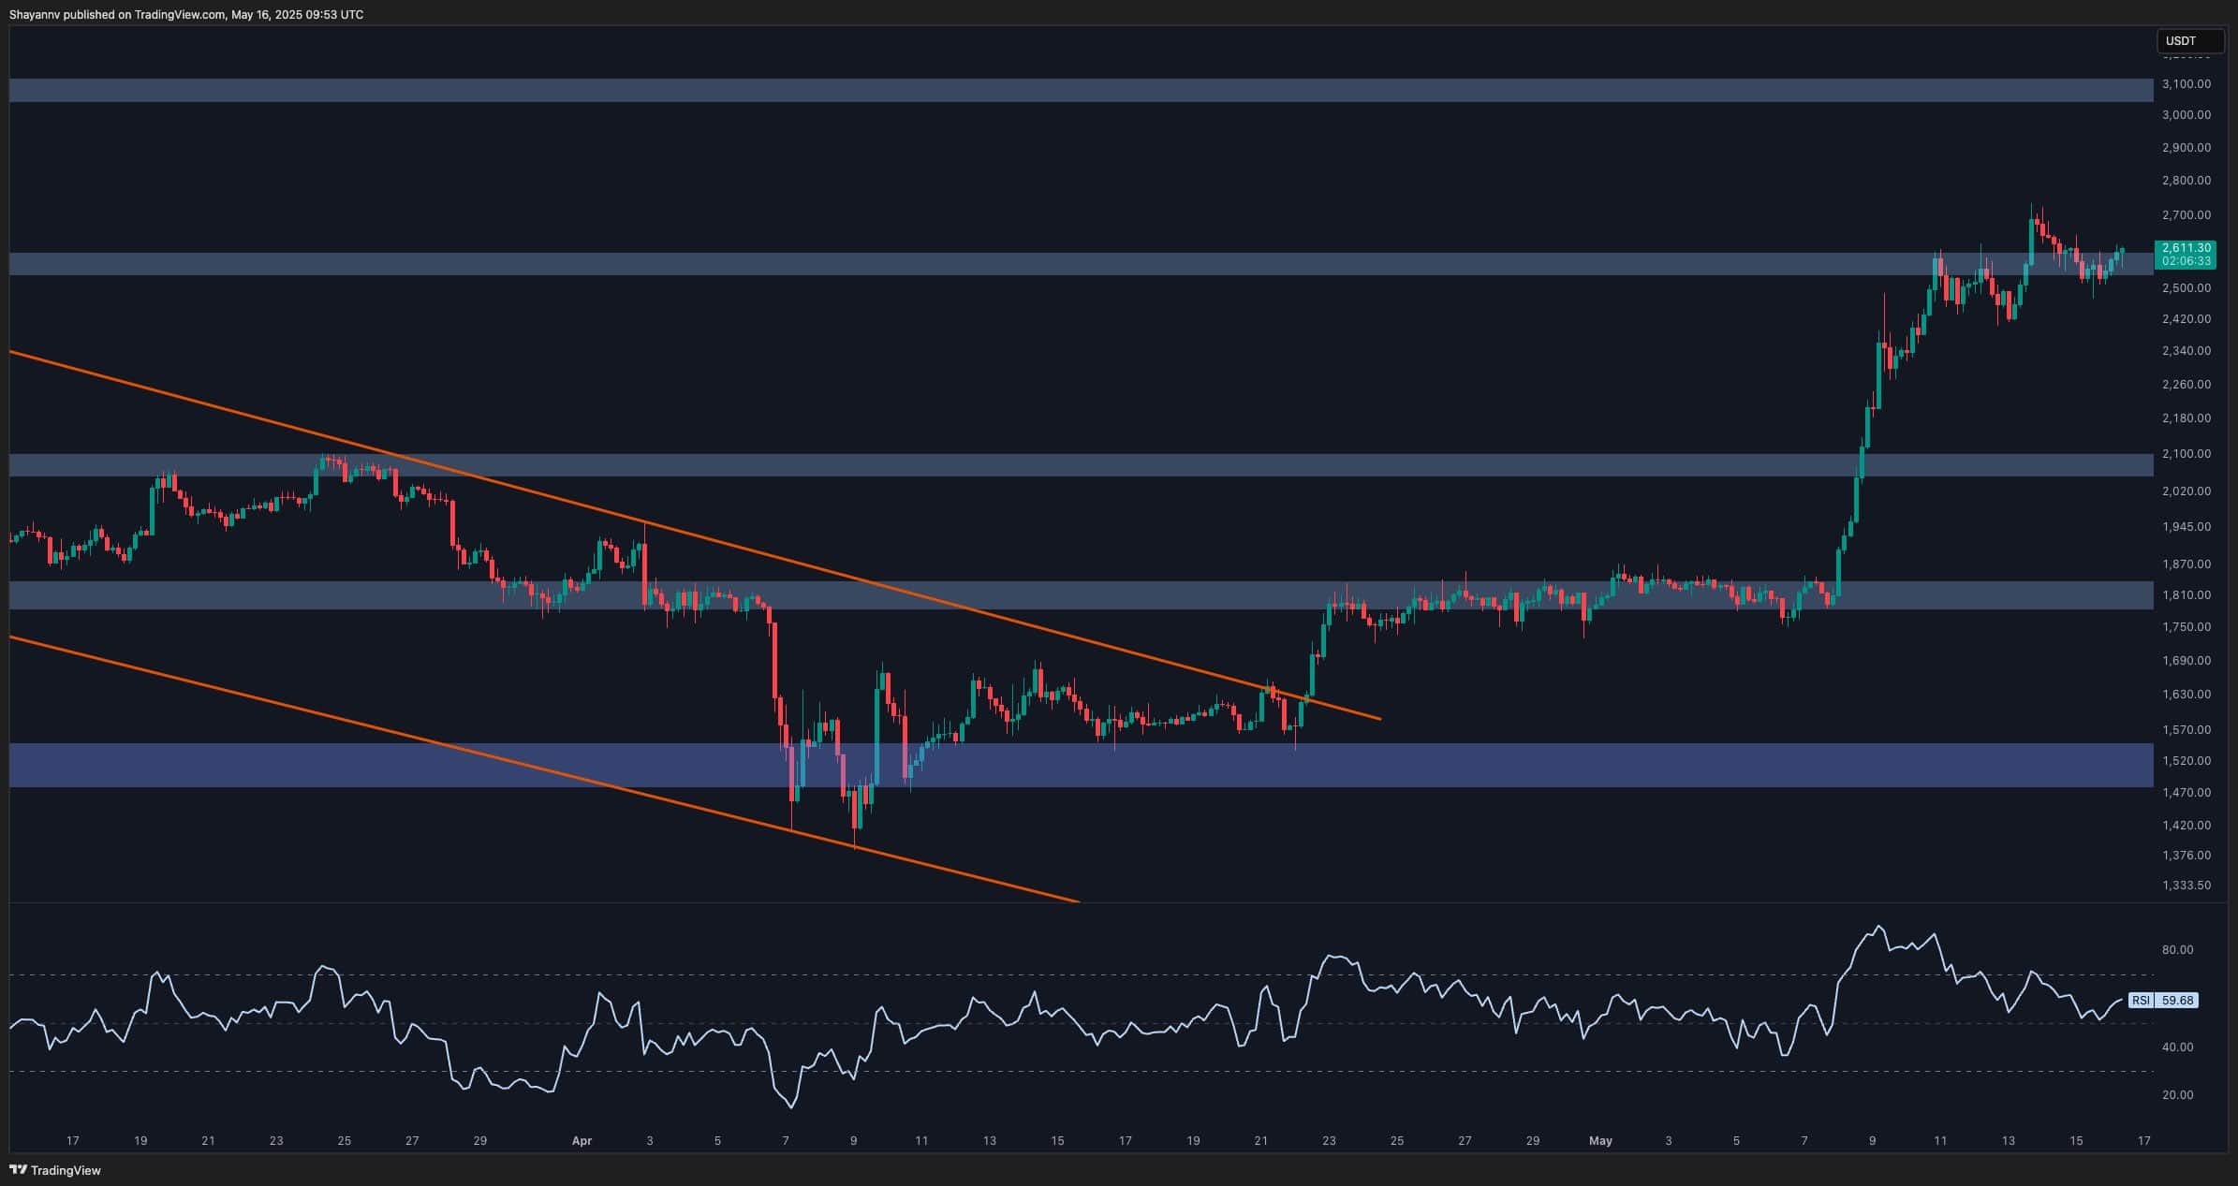Click the 2,500.00 price scale label
Screen dimensions: 2238x1186
pyautogui.click(x=2186, y=287)
